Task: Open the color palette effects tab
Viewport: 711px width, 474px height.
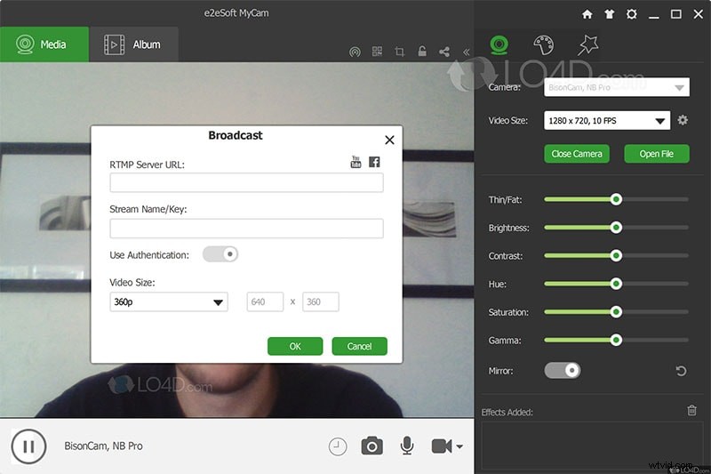Action: click(544, 45)
